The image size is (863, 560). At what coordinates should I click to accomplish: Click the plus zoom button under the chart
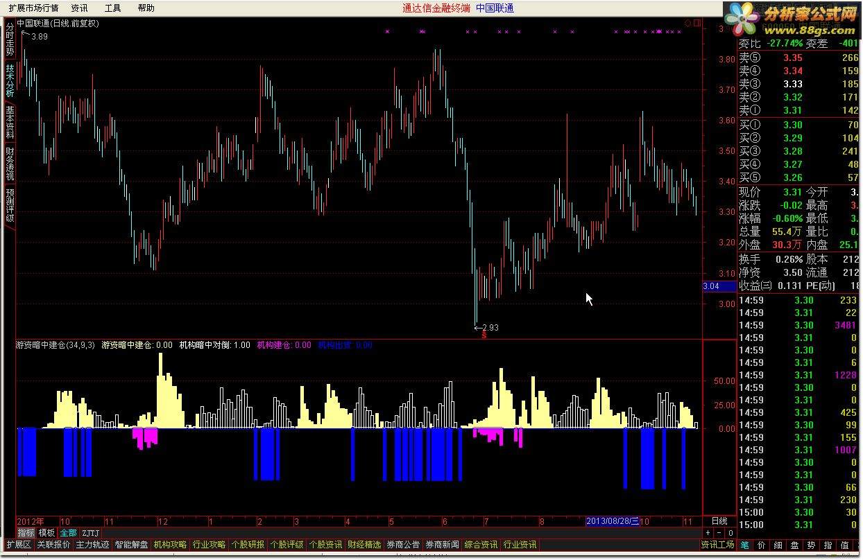(x=708, y=533)
